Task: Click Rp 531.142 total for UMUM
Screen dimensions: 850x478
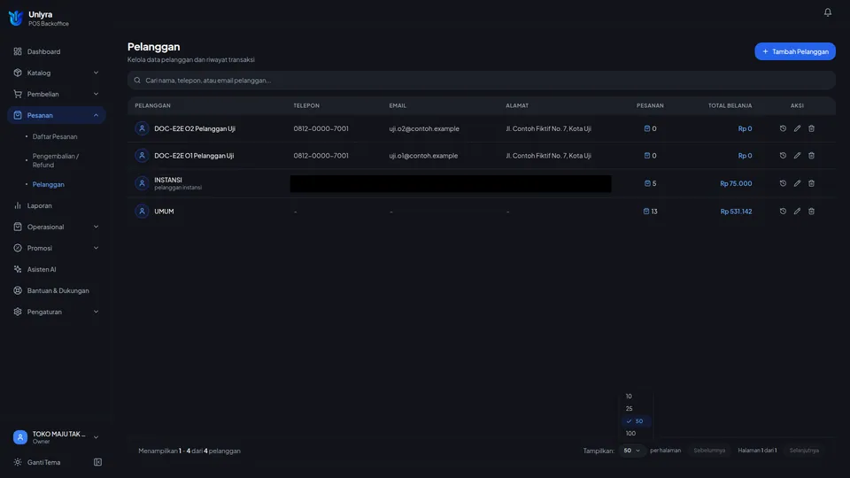Action: tap(736, 212)
